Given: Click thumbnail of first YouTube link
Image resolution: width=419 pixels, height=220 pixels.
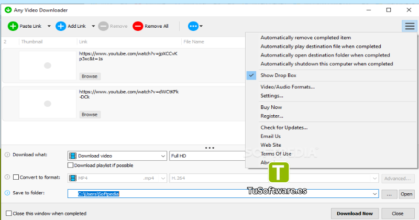Looking at the screenshot, I should click(48, 65).
